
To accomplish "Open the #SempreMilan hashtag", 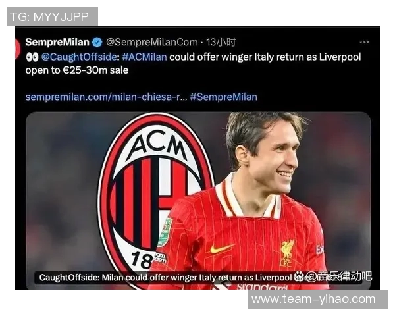I will pyautogui.click(x=223, y=97).
